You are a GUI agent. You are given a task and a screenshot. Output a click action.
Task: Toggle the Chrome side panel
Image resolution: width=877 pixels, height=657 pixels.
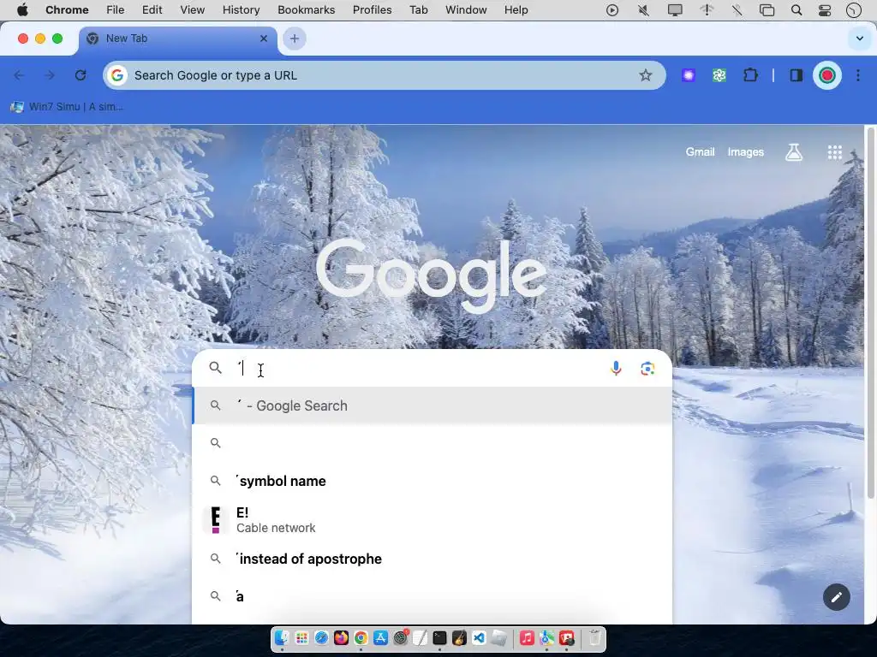[x=796, y=75]
